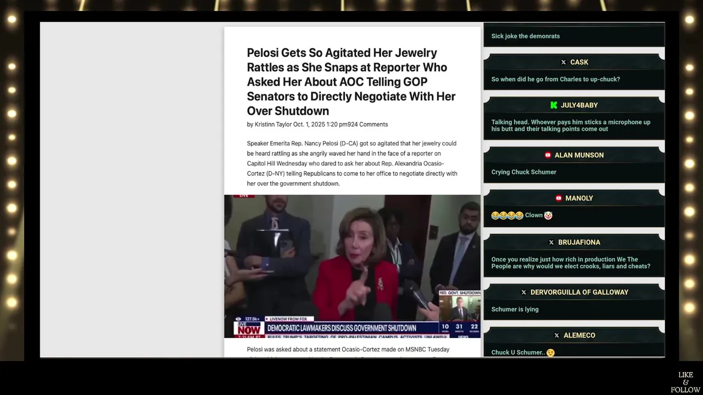The width and height of the screenshot is (703, 395).
Task: Click the LIKE & FOLLOW overlay
Action: click(x=685, y=382)
